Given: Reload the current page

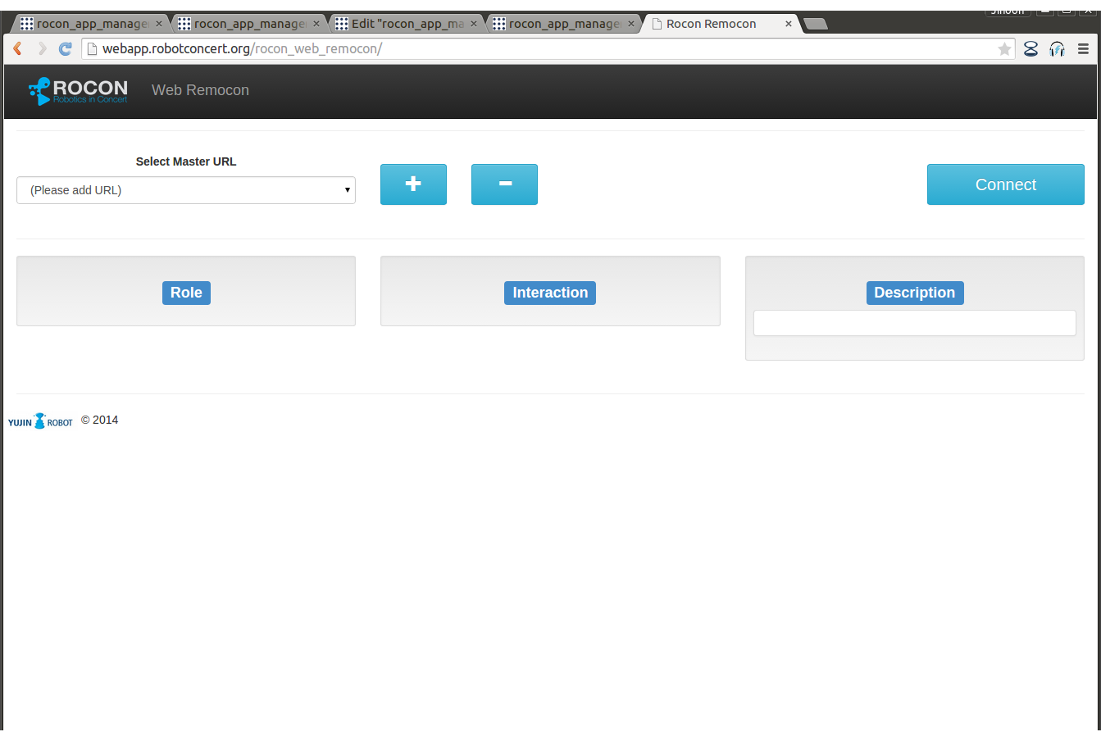Looking at the screenshot, I should (66, 49).
